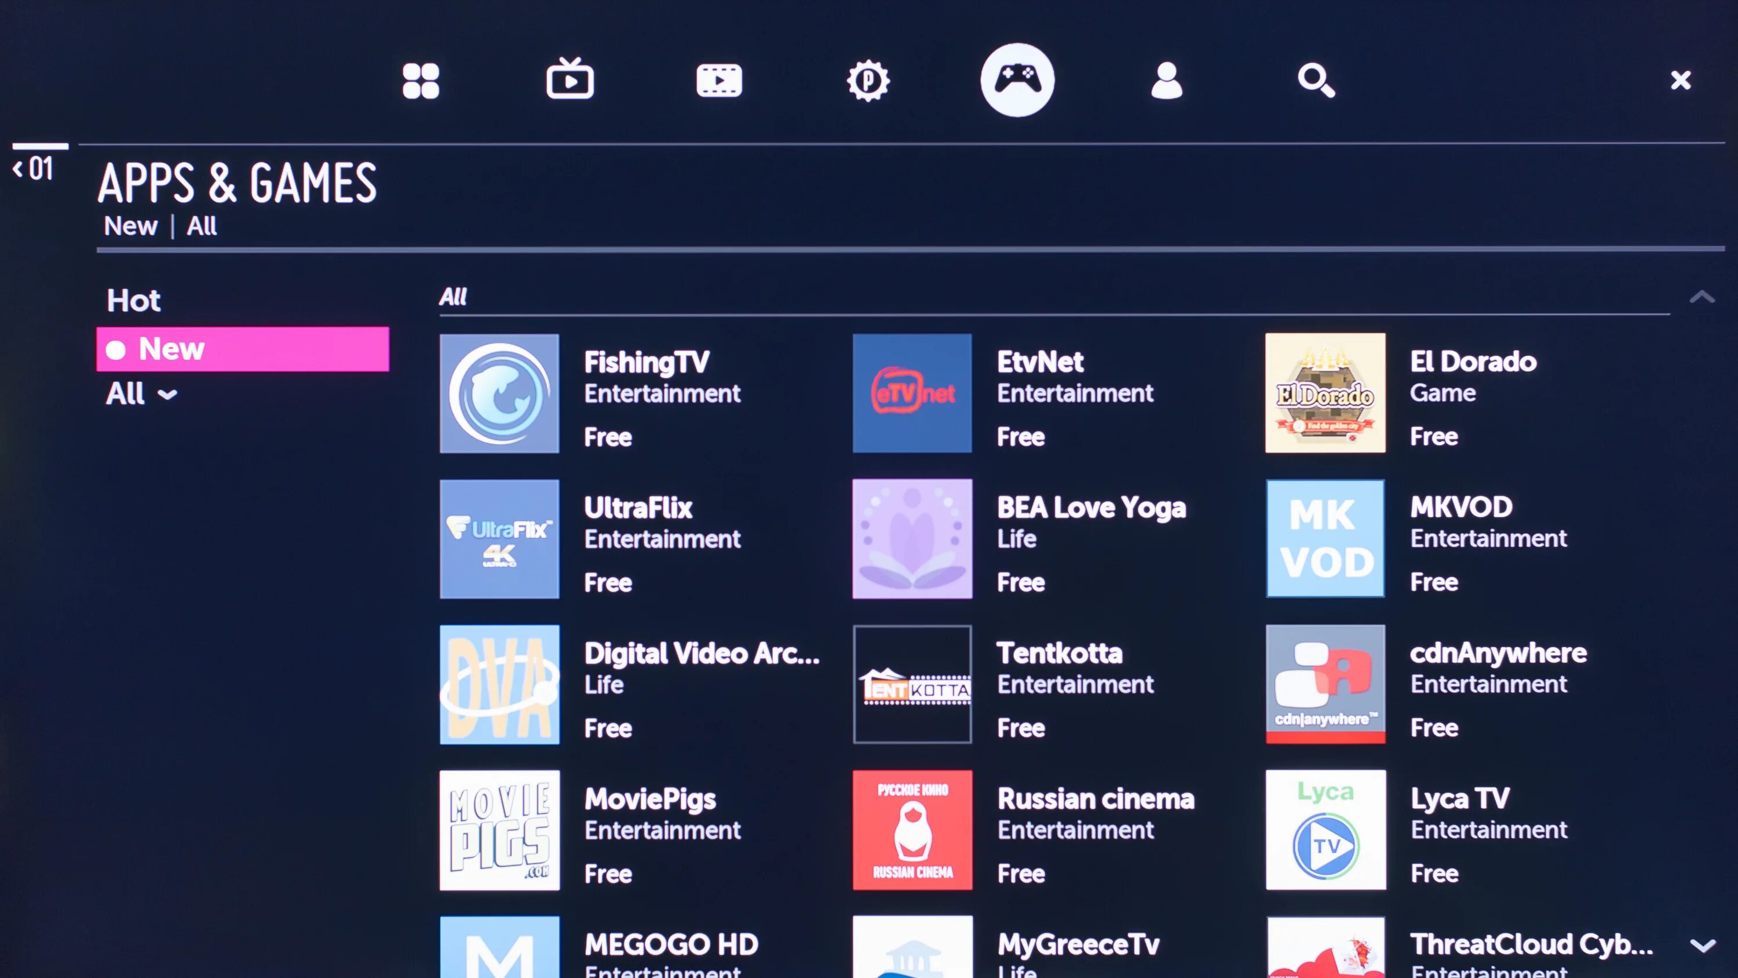Open the Lyca TV app icon

(1326, 830)
